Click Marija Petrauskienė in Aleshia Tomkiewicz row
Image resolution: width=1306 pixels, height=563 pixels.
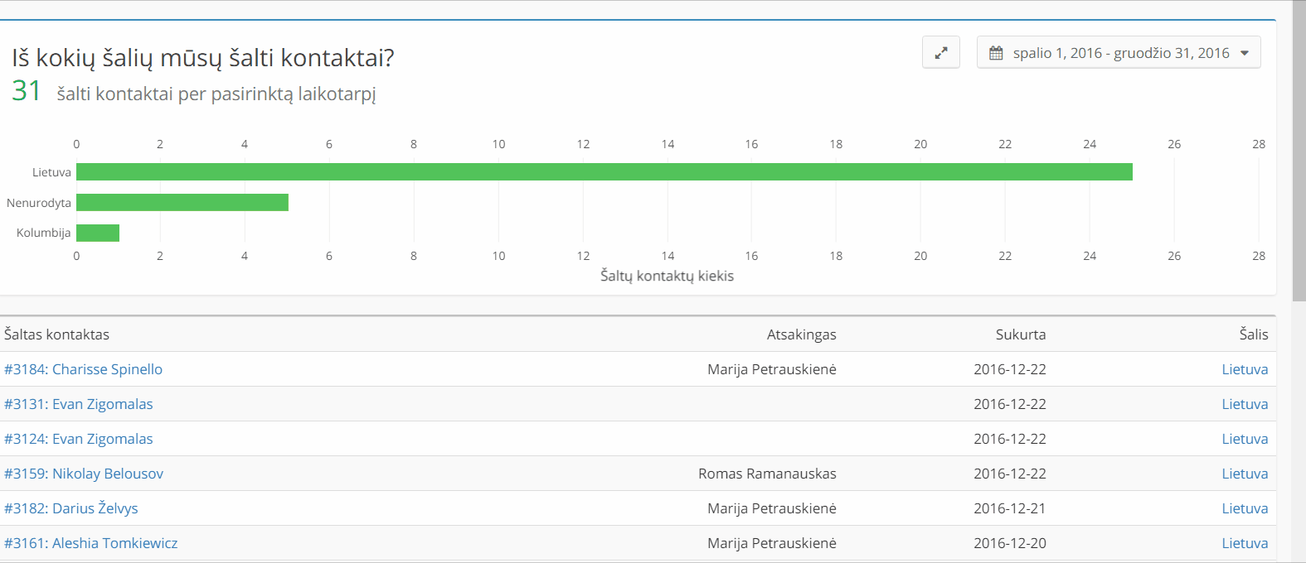tap(772, 543)
